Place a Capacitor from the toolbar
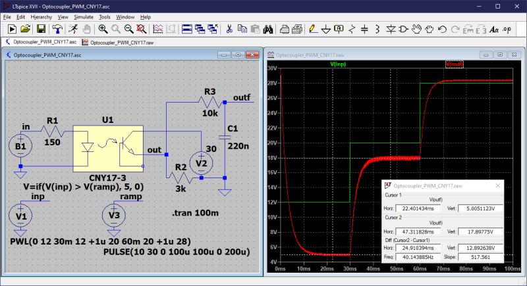 coord(364,29)
